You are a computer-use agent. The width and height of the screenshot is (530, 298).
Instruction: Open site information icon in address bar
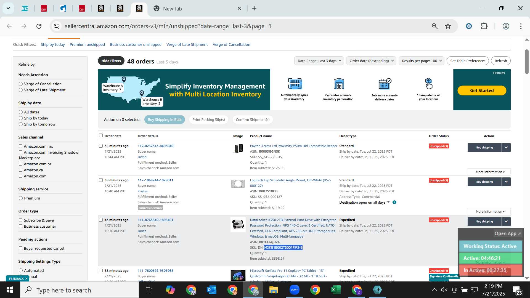pos(57,26)
